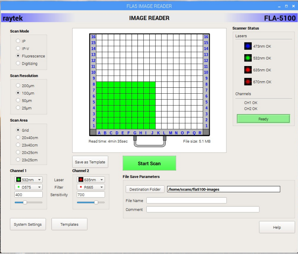Click the Save as Template button
Viewport: 298px width, 254px height.
tap(90, 162)
